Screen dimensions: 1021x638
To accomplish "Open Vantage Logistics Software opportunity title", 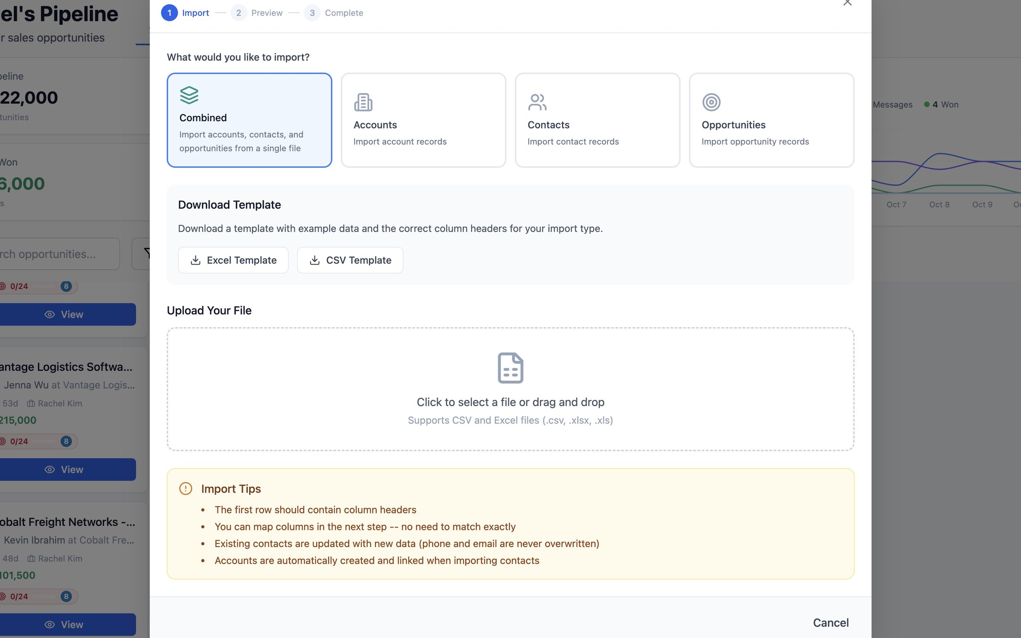I will 66,367.
